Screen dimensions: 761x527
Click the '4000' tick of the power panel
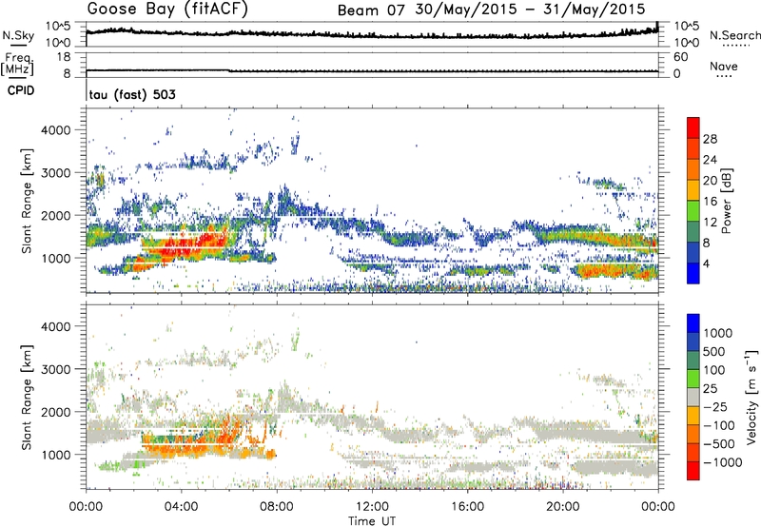55,130
